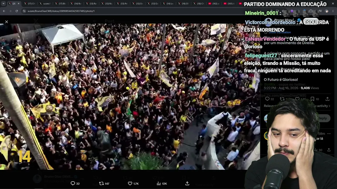Open the browser three-dot menu

coord(333,11)
